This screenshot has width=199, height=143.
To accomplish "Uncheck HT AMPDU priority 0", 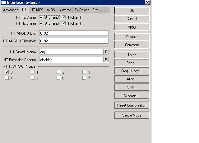I will click(x=7, y=72).
